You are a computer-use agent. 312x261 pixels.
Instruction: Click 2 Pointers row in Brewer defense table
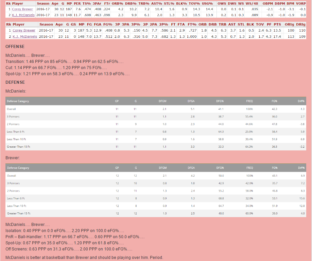point(156,191)
